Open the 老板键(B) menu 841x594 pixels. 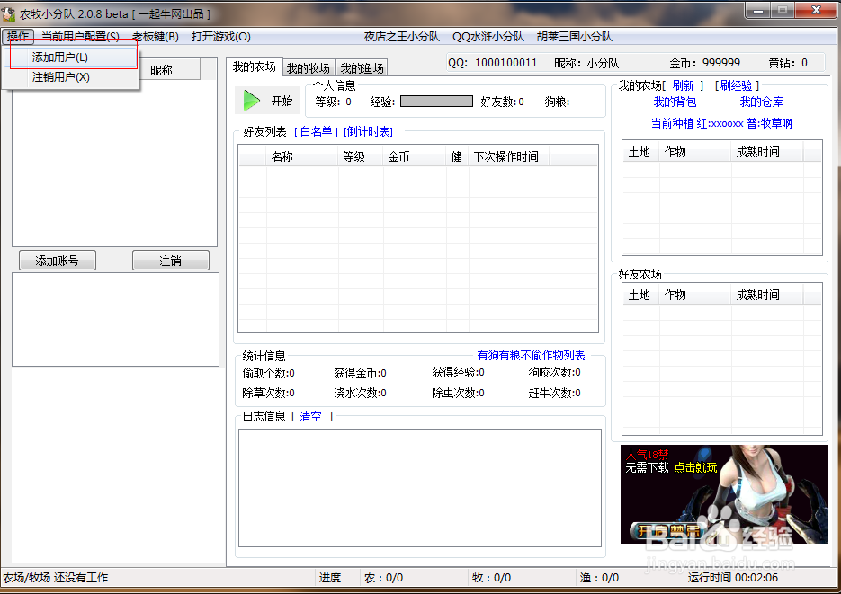point(156,37)
